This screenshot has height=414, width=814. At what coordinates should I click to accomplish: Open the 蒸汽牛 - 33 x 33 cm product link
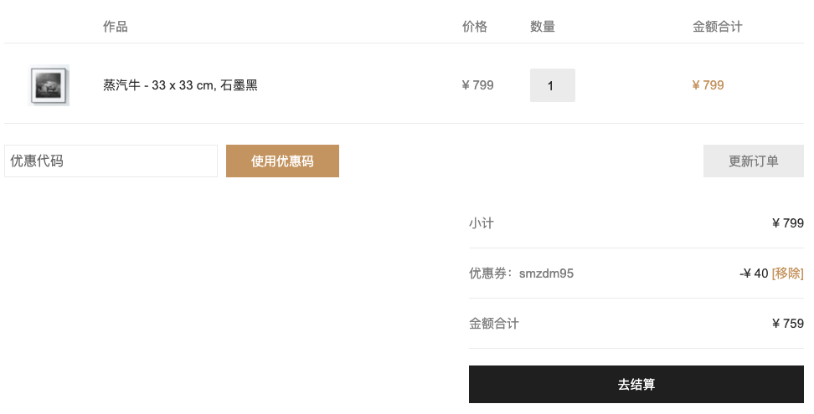(x=180, y=85)
